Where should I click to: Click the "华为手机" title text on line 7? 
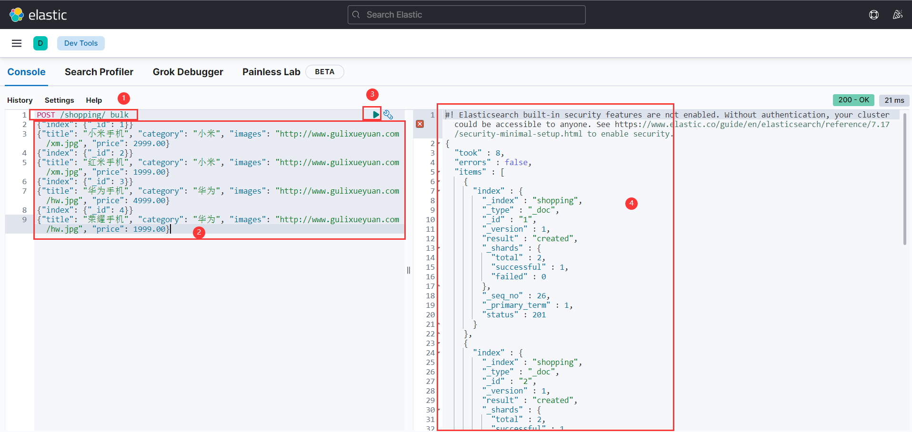pos(106,191)
